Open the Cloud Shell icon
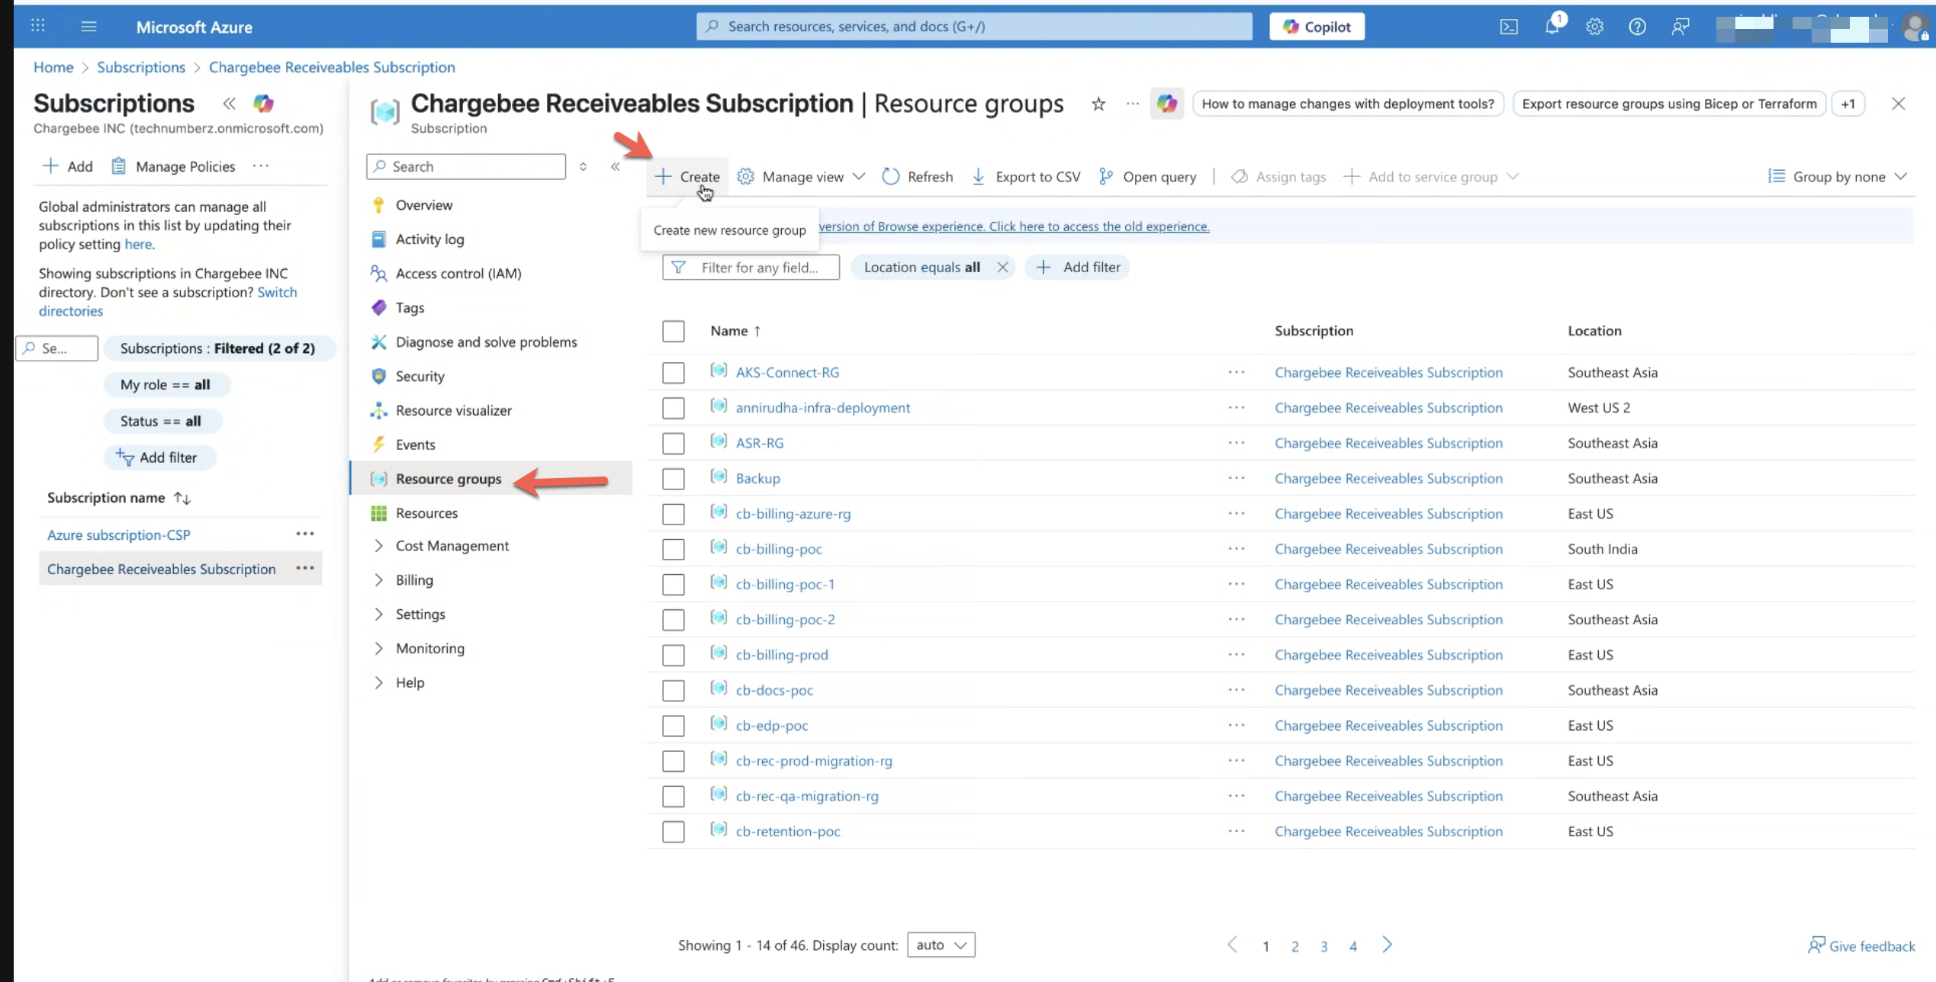Screen dimensions: 1936x982 [x=1508, y=27]
